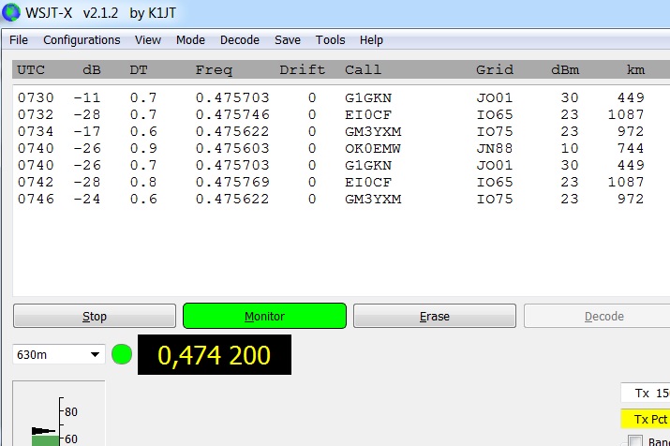Image resolution: width=670 pixels, height=446 pixels.
Task: Open the Decode menu
Action: (x=240, y=40)
